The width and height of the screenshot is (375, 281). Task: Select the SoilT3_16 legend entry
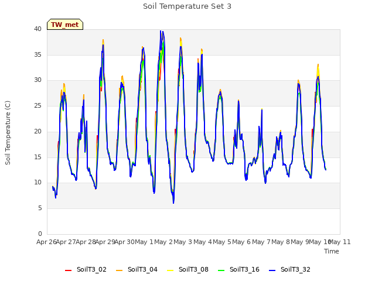click(x=238, y=269)
